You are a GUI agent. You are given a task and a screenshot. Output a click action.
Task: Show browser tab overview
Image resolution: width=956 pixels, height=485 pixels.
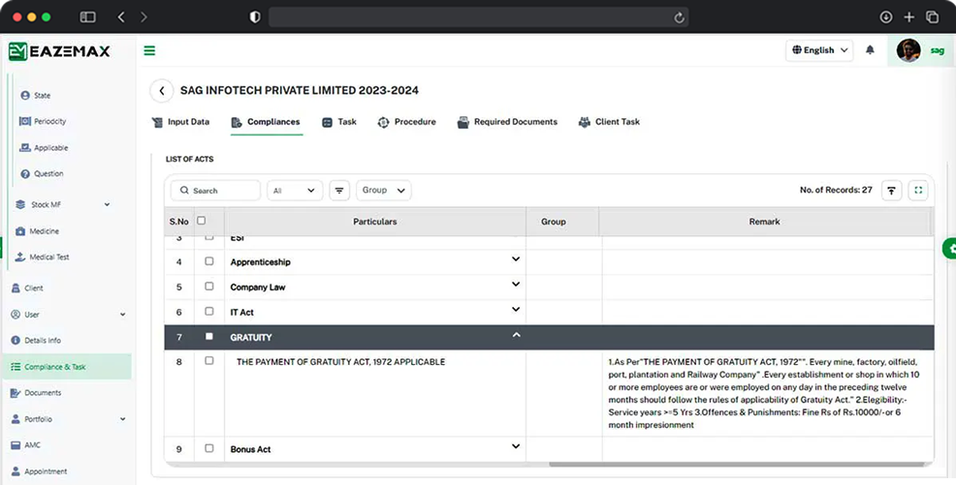coord(932,17)
